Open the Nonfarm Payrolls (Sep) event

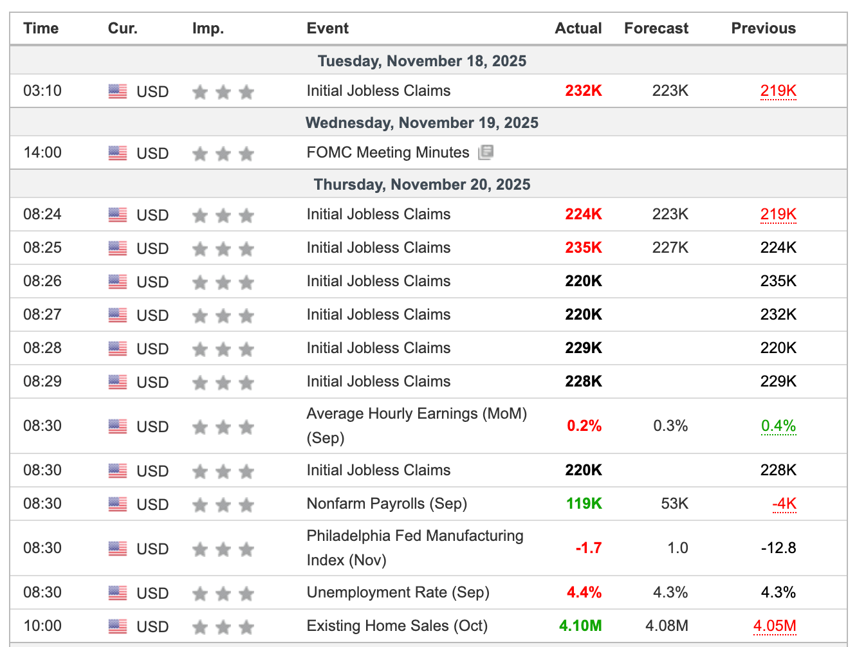click(387, 504)
